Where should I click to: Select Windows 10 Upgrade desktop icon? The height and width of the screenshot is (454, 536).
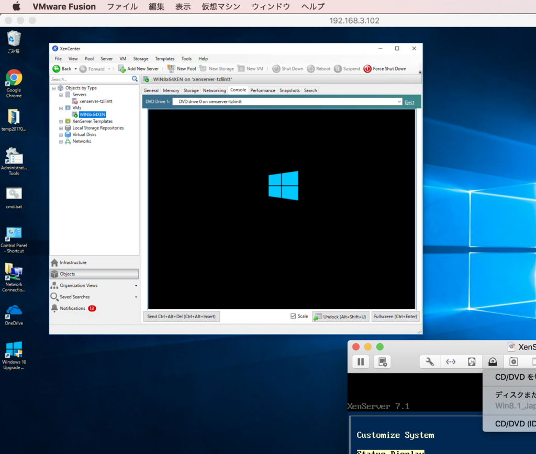14,355
